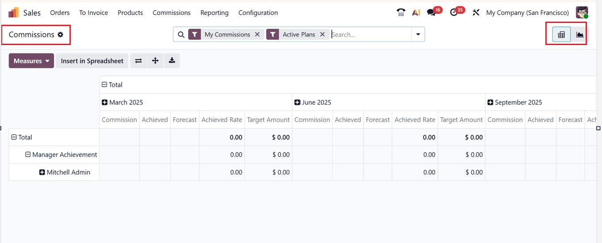
Task: Toggle the search options dropdown arrow
Action: click(x=418, y=34)
